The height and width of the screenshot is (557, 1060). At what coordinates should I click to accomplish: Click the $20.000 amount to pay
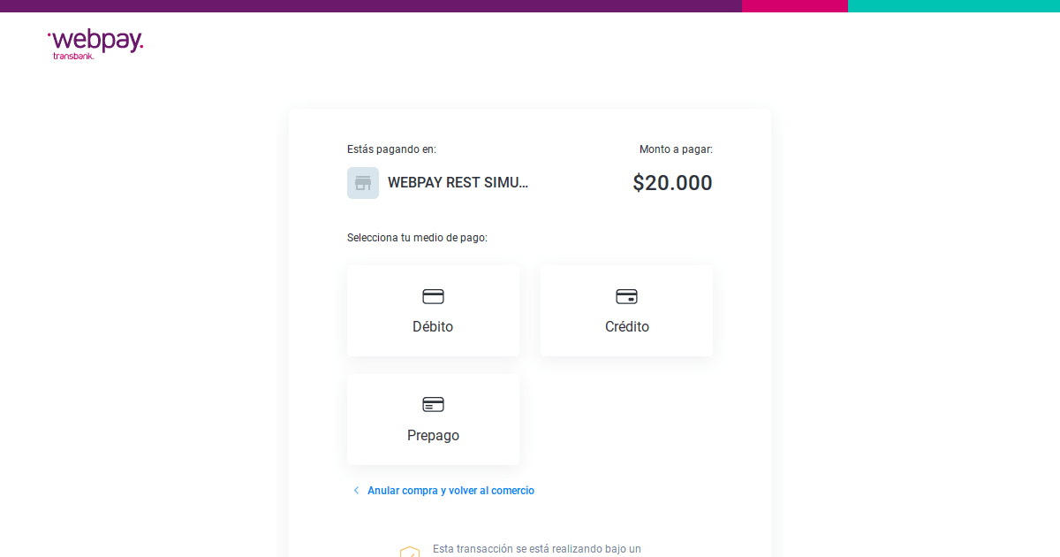click(x=672, y=183)
